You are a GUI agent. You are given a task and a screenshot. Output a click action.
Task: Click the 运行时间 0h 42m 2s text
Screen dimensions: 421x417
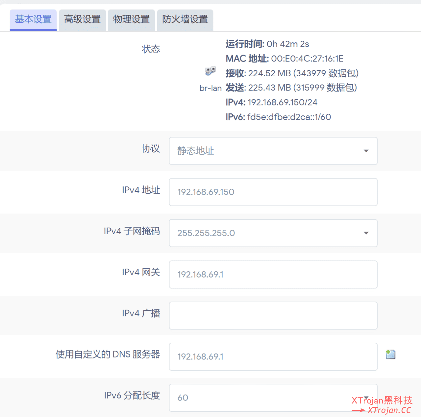[x=267, y=44]
